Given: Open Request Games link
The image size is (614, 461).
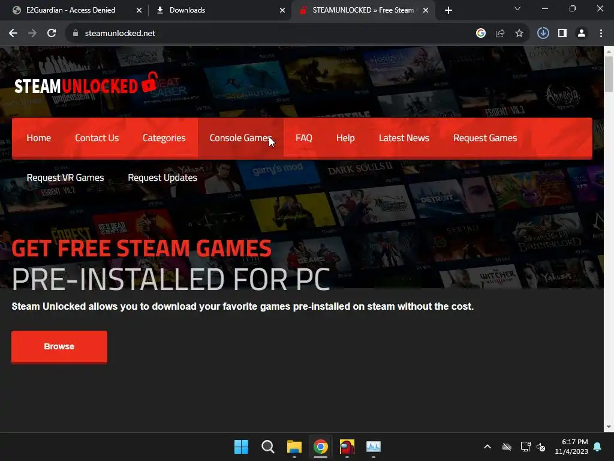Looking at the screenshot, I should (x=485, y=138).
